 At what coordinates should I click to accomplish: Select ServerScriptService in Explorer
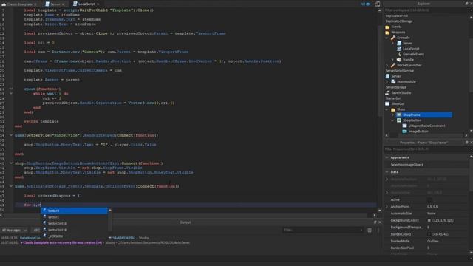point(399,71)
